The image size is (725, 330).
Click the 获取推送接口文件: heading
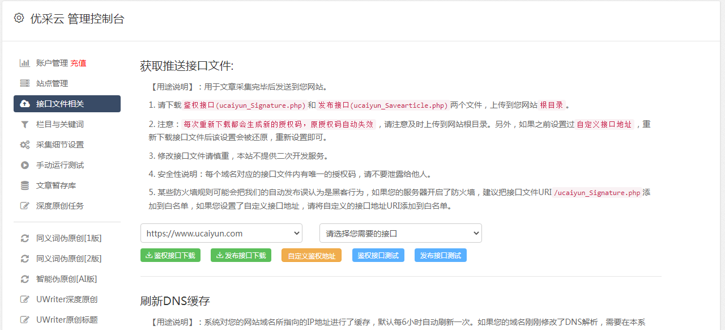click(187, 66)
